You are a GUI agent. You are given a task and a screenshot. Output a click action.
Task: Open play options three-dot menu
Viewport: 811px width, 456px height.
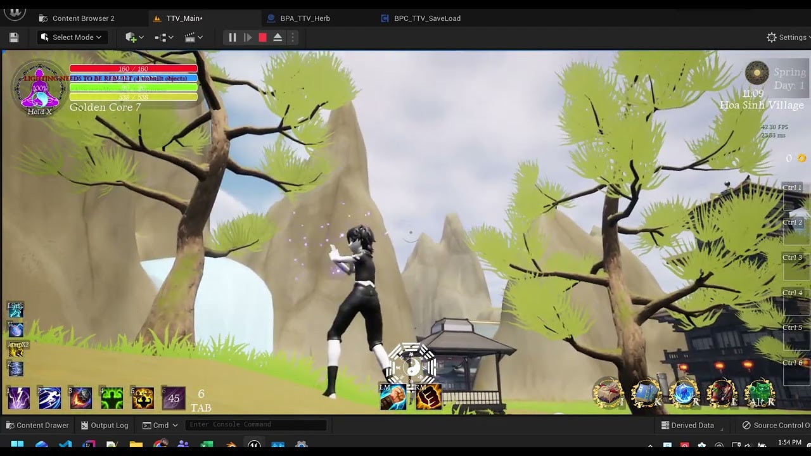point(292,37)
